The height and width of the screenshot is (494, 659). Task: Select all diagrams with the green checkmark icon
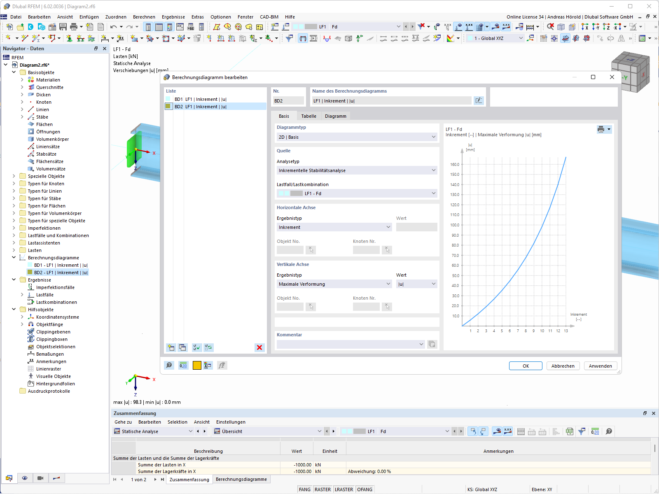(x=196, y=348)
